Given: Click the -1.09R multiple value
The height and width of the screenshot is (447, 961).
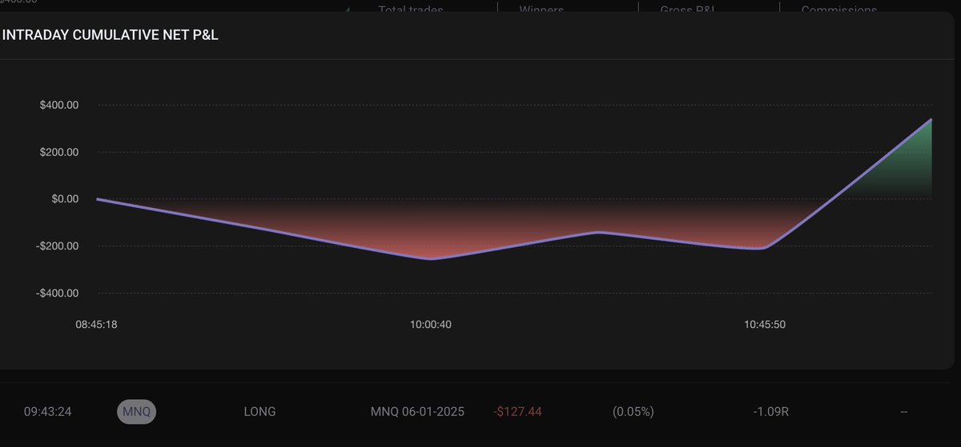Looking at the screenshot, I should [771, 412].
